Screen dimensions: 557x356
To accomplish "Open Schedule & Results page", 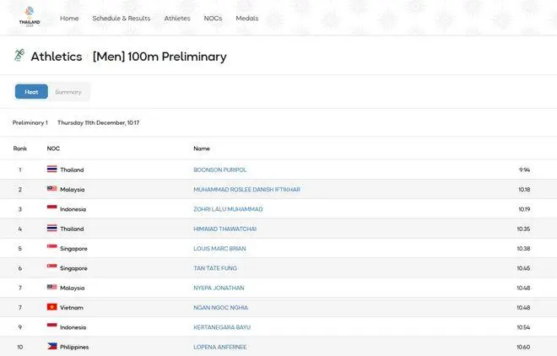I will pyautogui.click(x=122, y=18).
